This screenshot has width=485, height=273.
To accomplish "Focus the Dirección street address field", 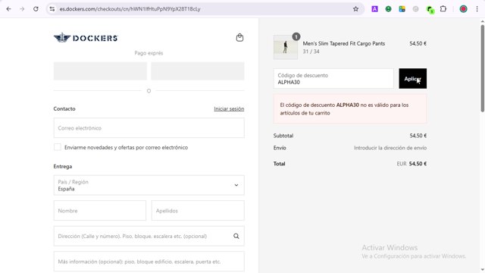I will pyautogui.click(x=149, y=236).
